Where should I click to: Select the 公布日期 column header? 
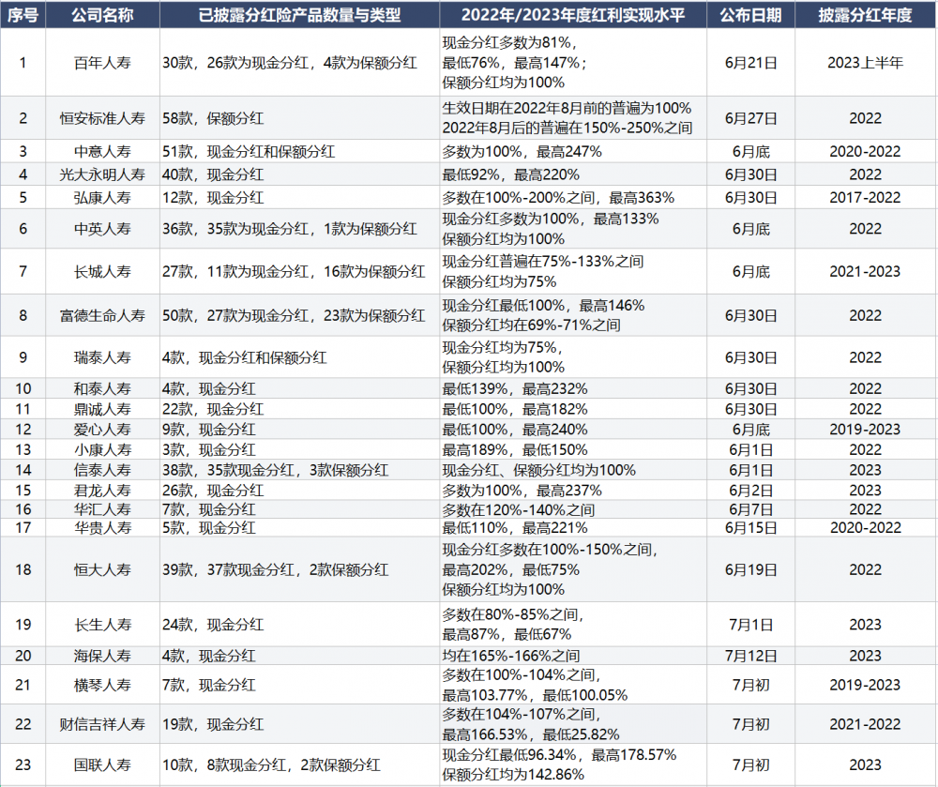[x=750, y=15]
